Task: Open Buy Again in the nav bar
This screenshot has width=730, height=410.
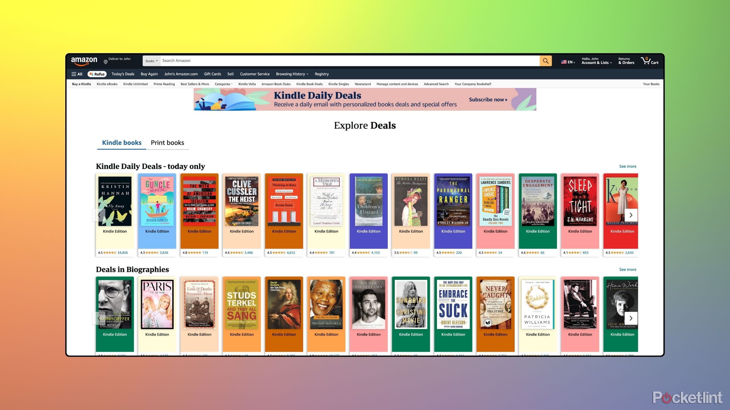Action: click(x=149, y=74)
